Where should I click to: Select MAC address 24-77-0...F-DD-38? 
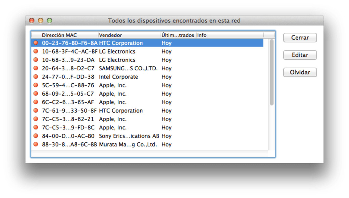[68, 77]
